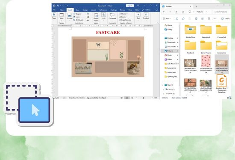Open the See more menu in Explorer

(x=215, y=18)
